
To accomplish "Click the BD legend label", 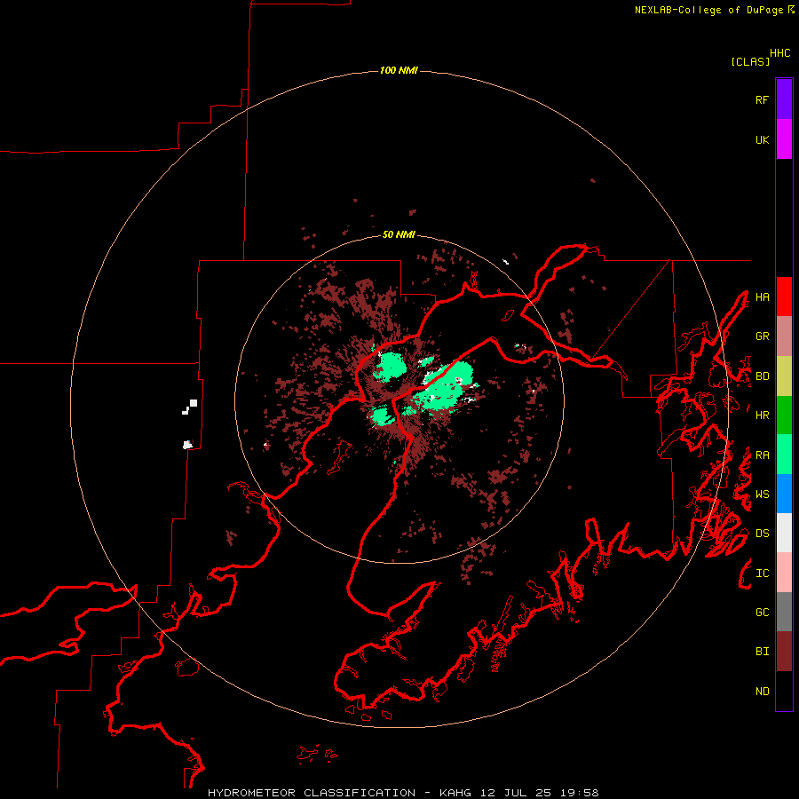I will click(763, 376).
